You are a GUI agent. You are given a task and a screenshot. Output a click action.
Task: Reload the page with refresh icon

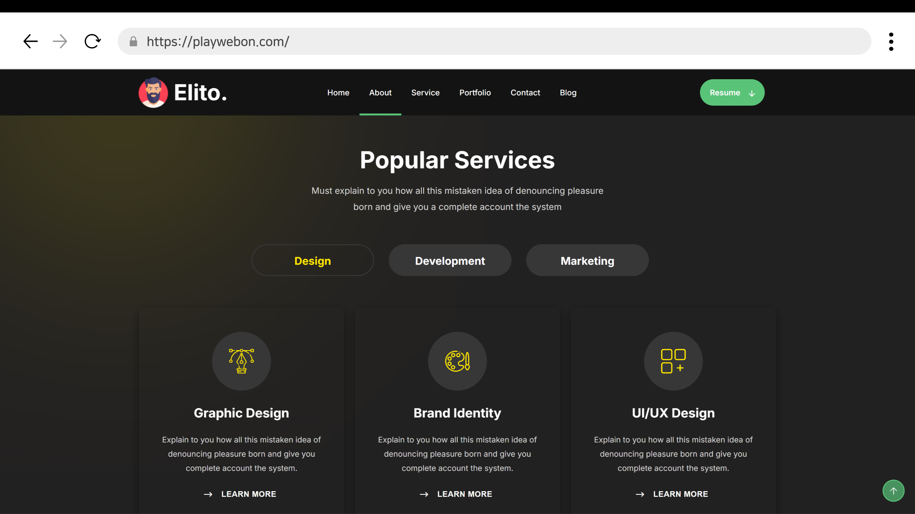[x=92, y=41]
